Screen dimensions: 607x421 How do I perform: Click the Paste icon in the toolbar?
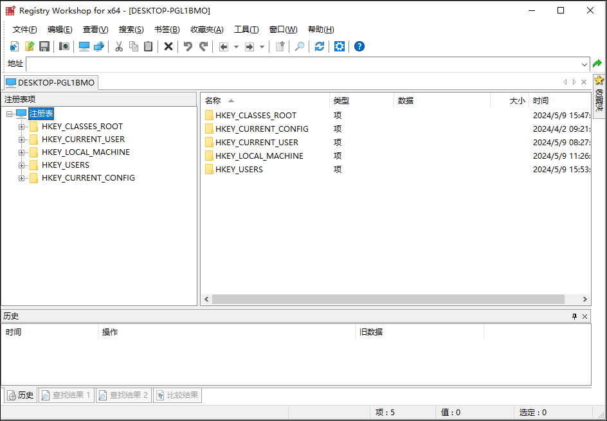point(149,46)
